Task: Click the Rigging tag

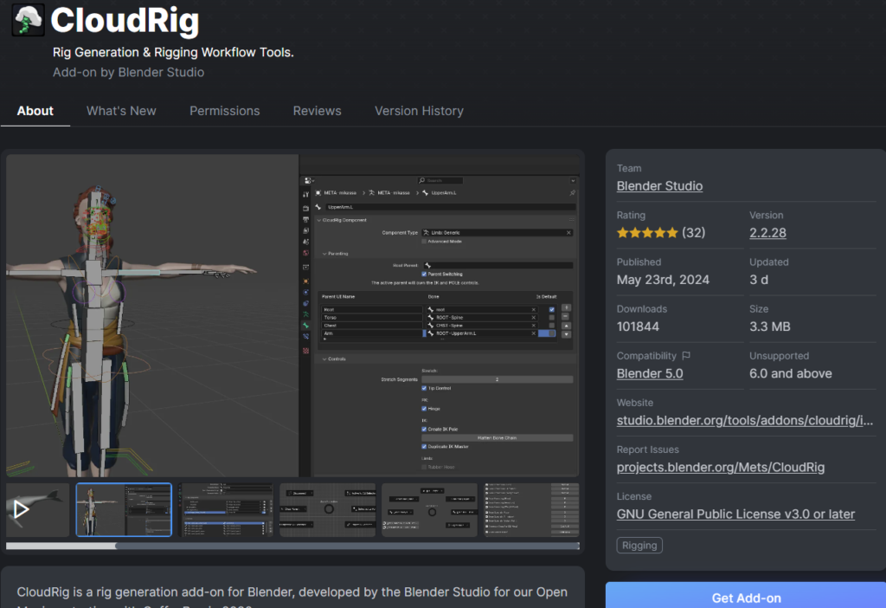Action: point(639,546)
